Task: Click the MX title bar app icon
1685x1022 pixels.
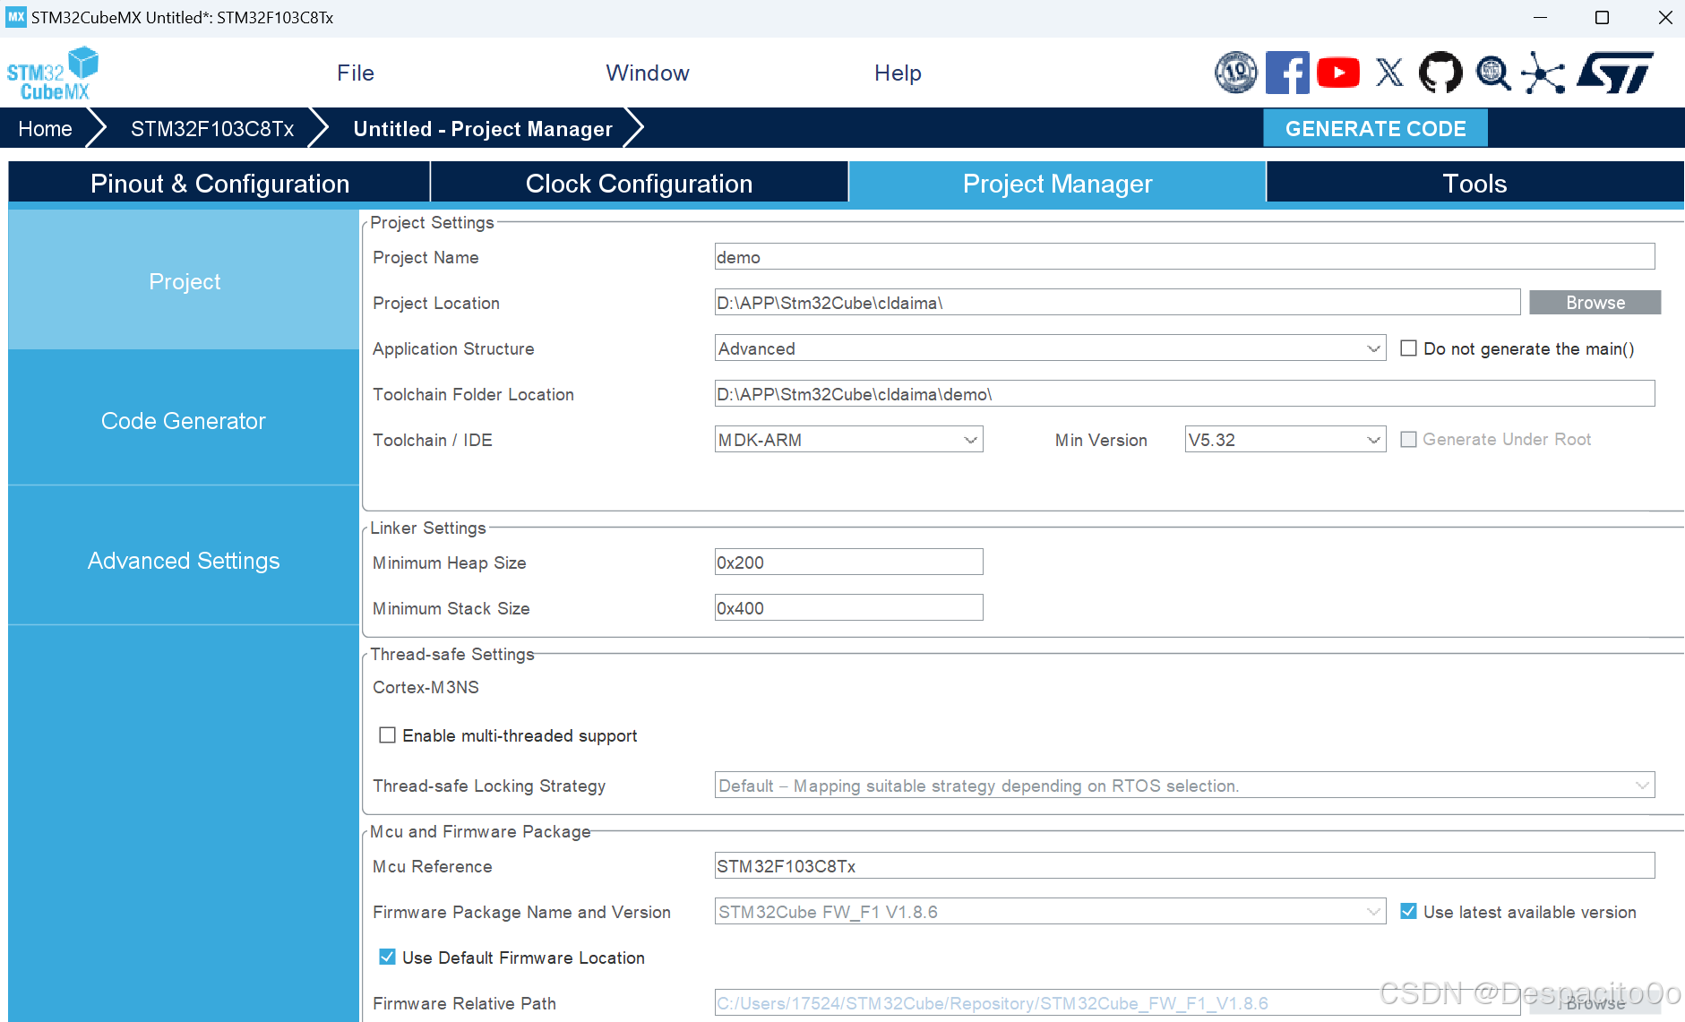Action: (16, 17)
